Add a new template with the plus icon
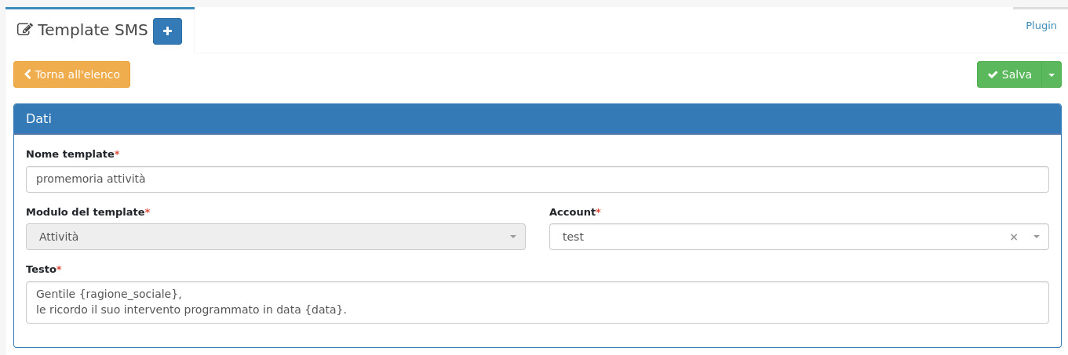This screenshot has height=355, width=1068. click(x=167, y=31)
